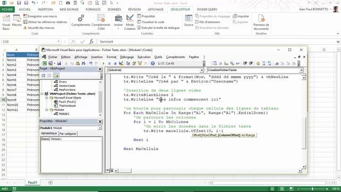
Task: Open the VBA Help question mark icon
Action: click(153, 63)
